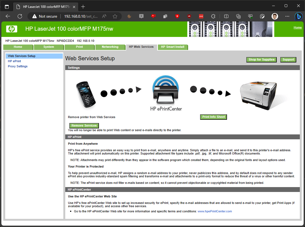Click the printer IP address 192.168.0.10 text
Screen dimensions: 305x227
(85, 41)
